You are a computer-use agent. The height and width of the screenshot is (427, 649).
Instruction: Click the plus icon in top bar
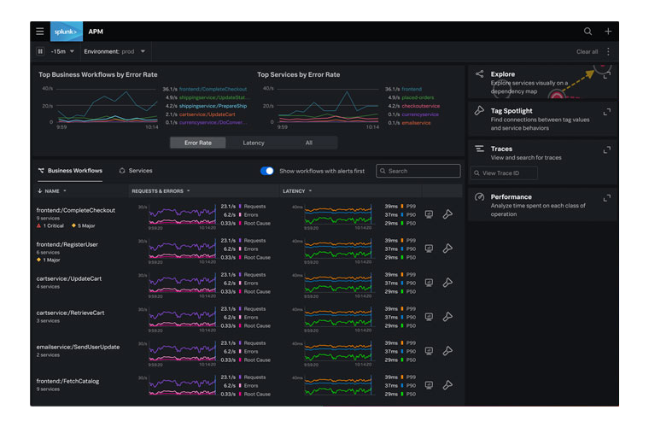tap(608, 32)
